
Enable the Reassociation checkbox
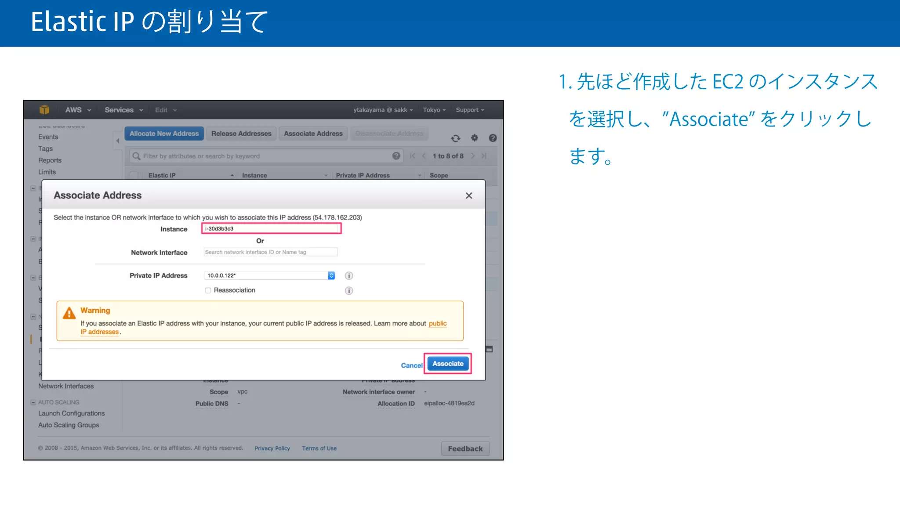(208, 290)
